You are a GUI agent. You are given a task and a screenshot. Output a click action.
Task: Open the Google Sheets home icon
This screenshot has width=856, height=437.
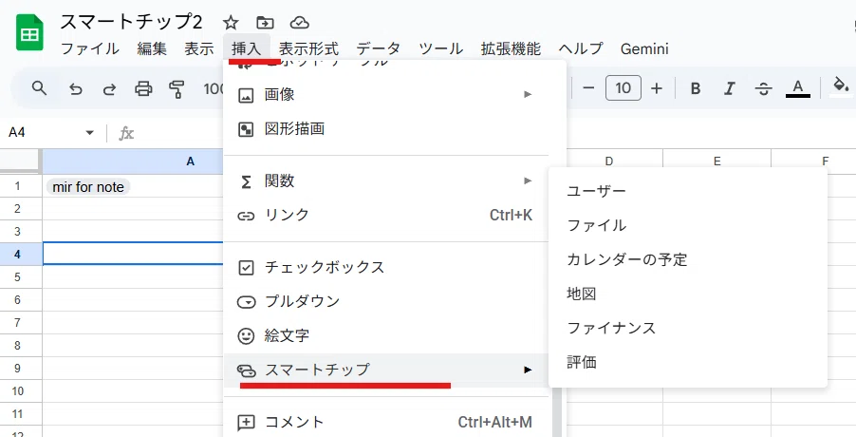(29, 32)
